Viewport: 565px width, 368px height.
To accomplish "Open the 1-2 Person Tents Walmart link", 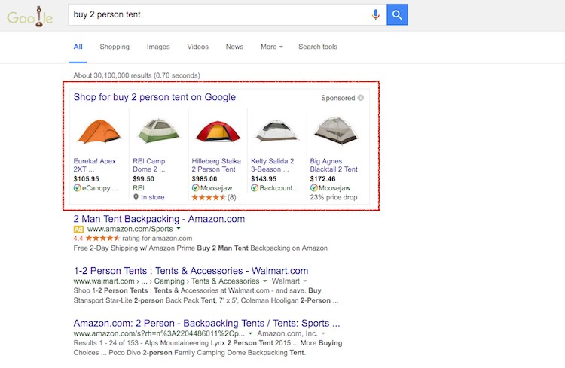I will pyautogui.click(x=191, y=271).
